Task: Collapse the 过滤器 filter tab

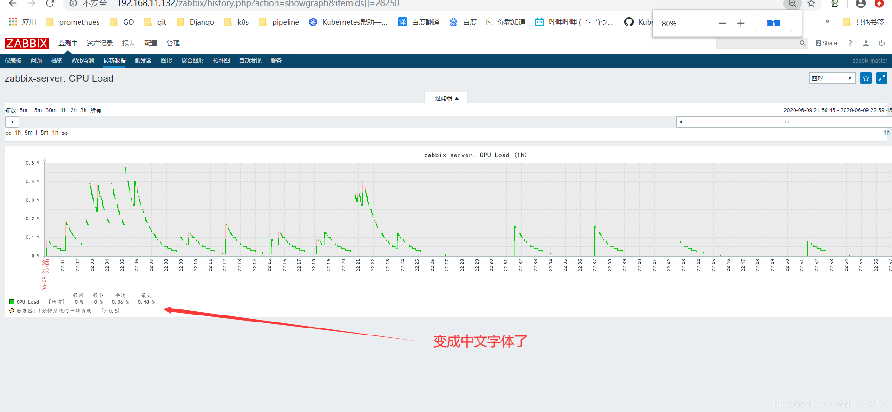Action: pos(446,98)
